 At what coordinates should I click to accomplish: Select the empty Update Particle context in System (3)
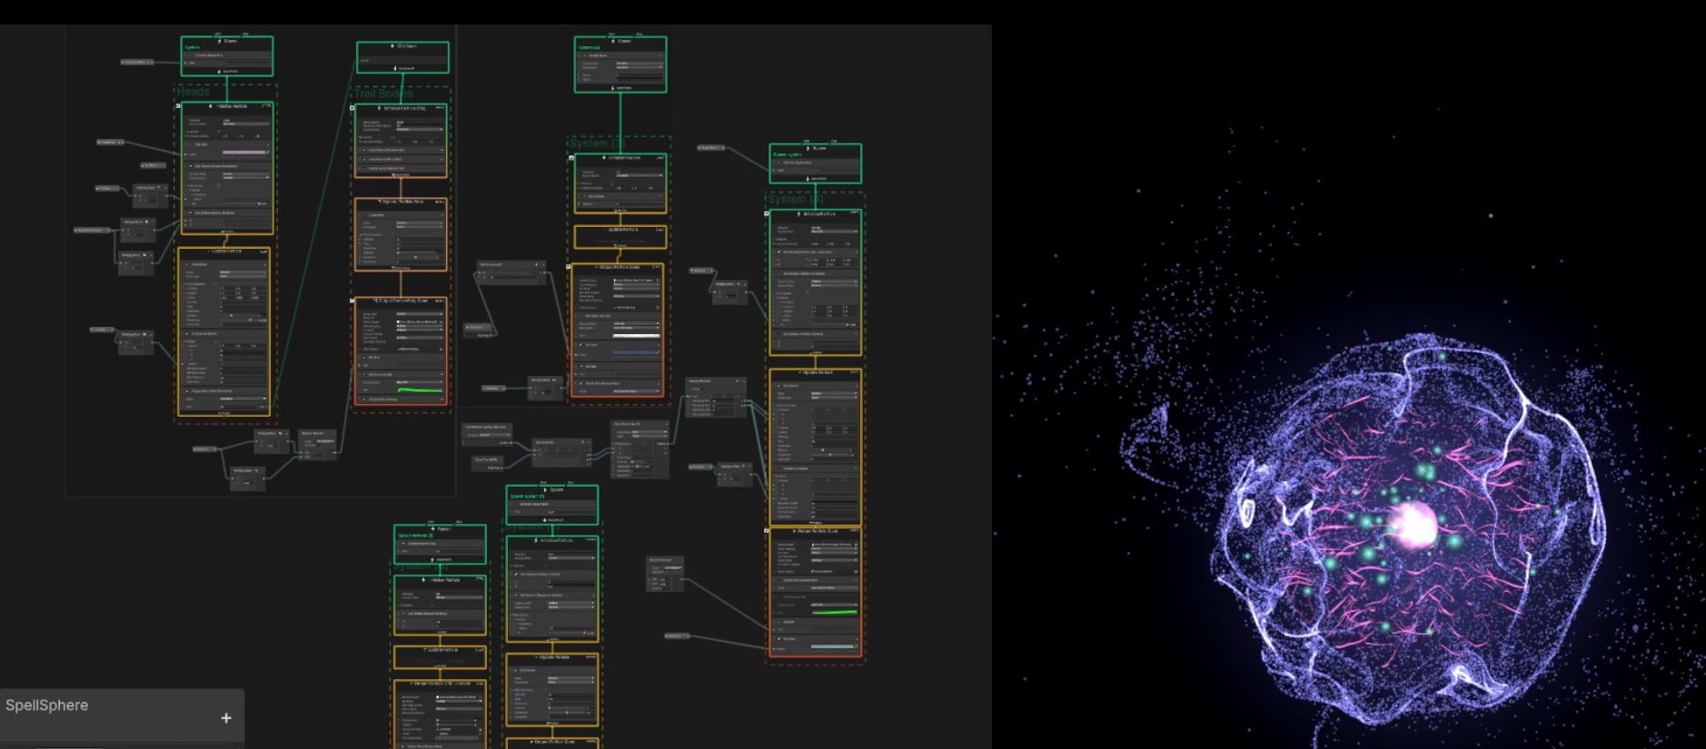620,236
